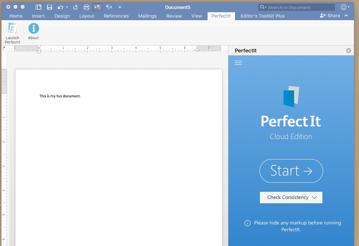Image resolution: width=359 pixels, height=246 pixels.
Task: Switch to the Review tab
Action: pos(174,16)
